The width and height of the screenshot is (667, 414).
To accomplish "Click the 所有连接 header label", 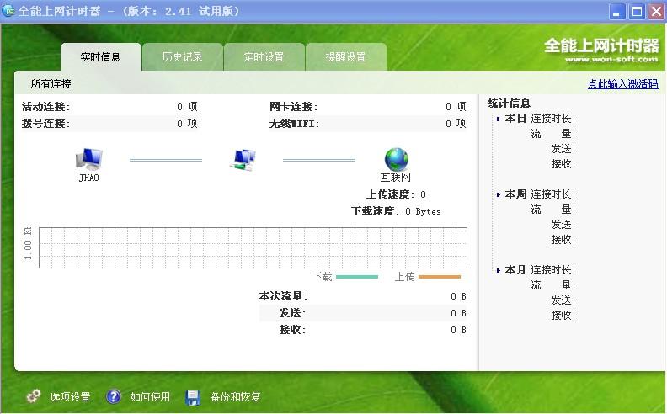I will point(51,84).
